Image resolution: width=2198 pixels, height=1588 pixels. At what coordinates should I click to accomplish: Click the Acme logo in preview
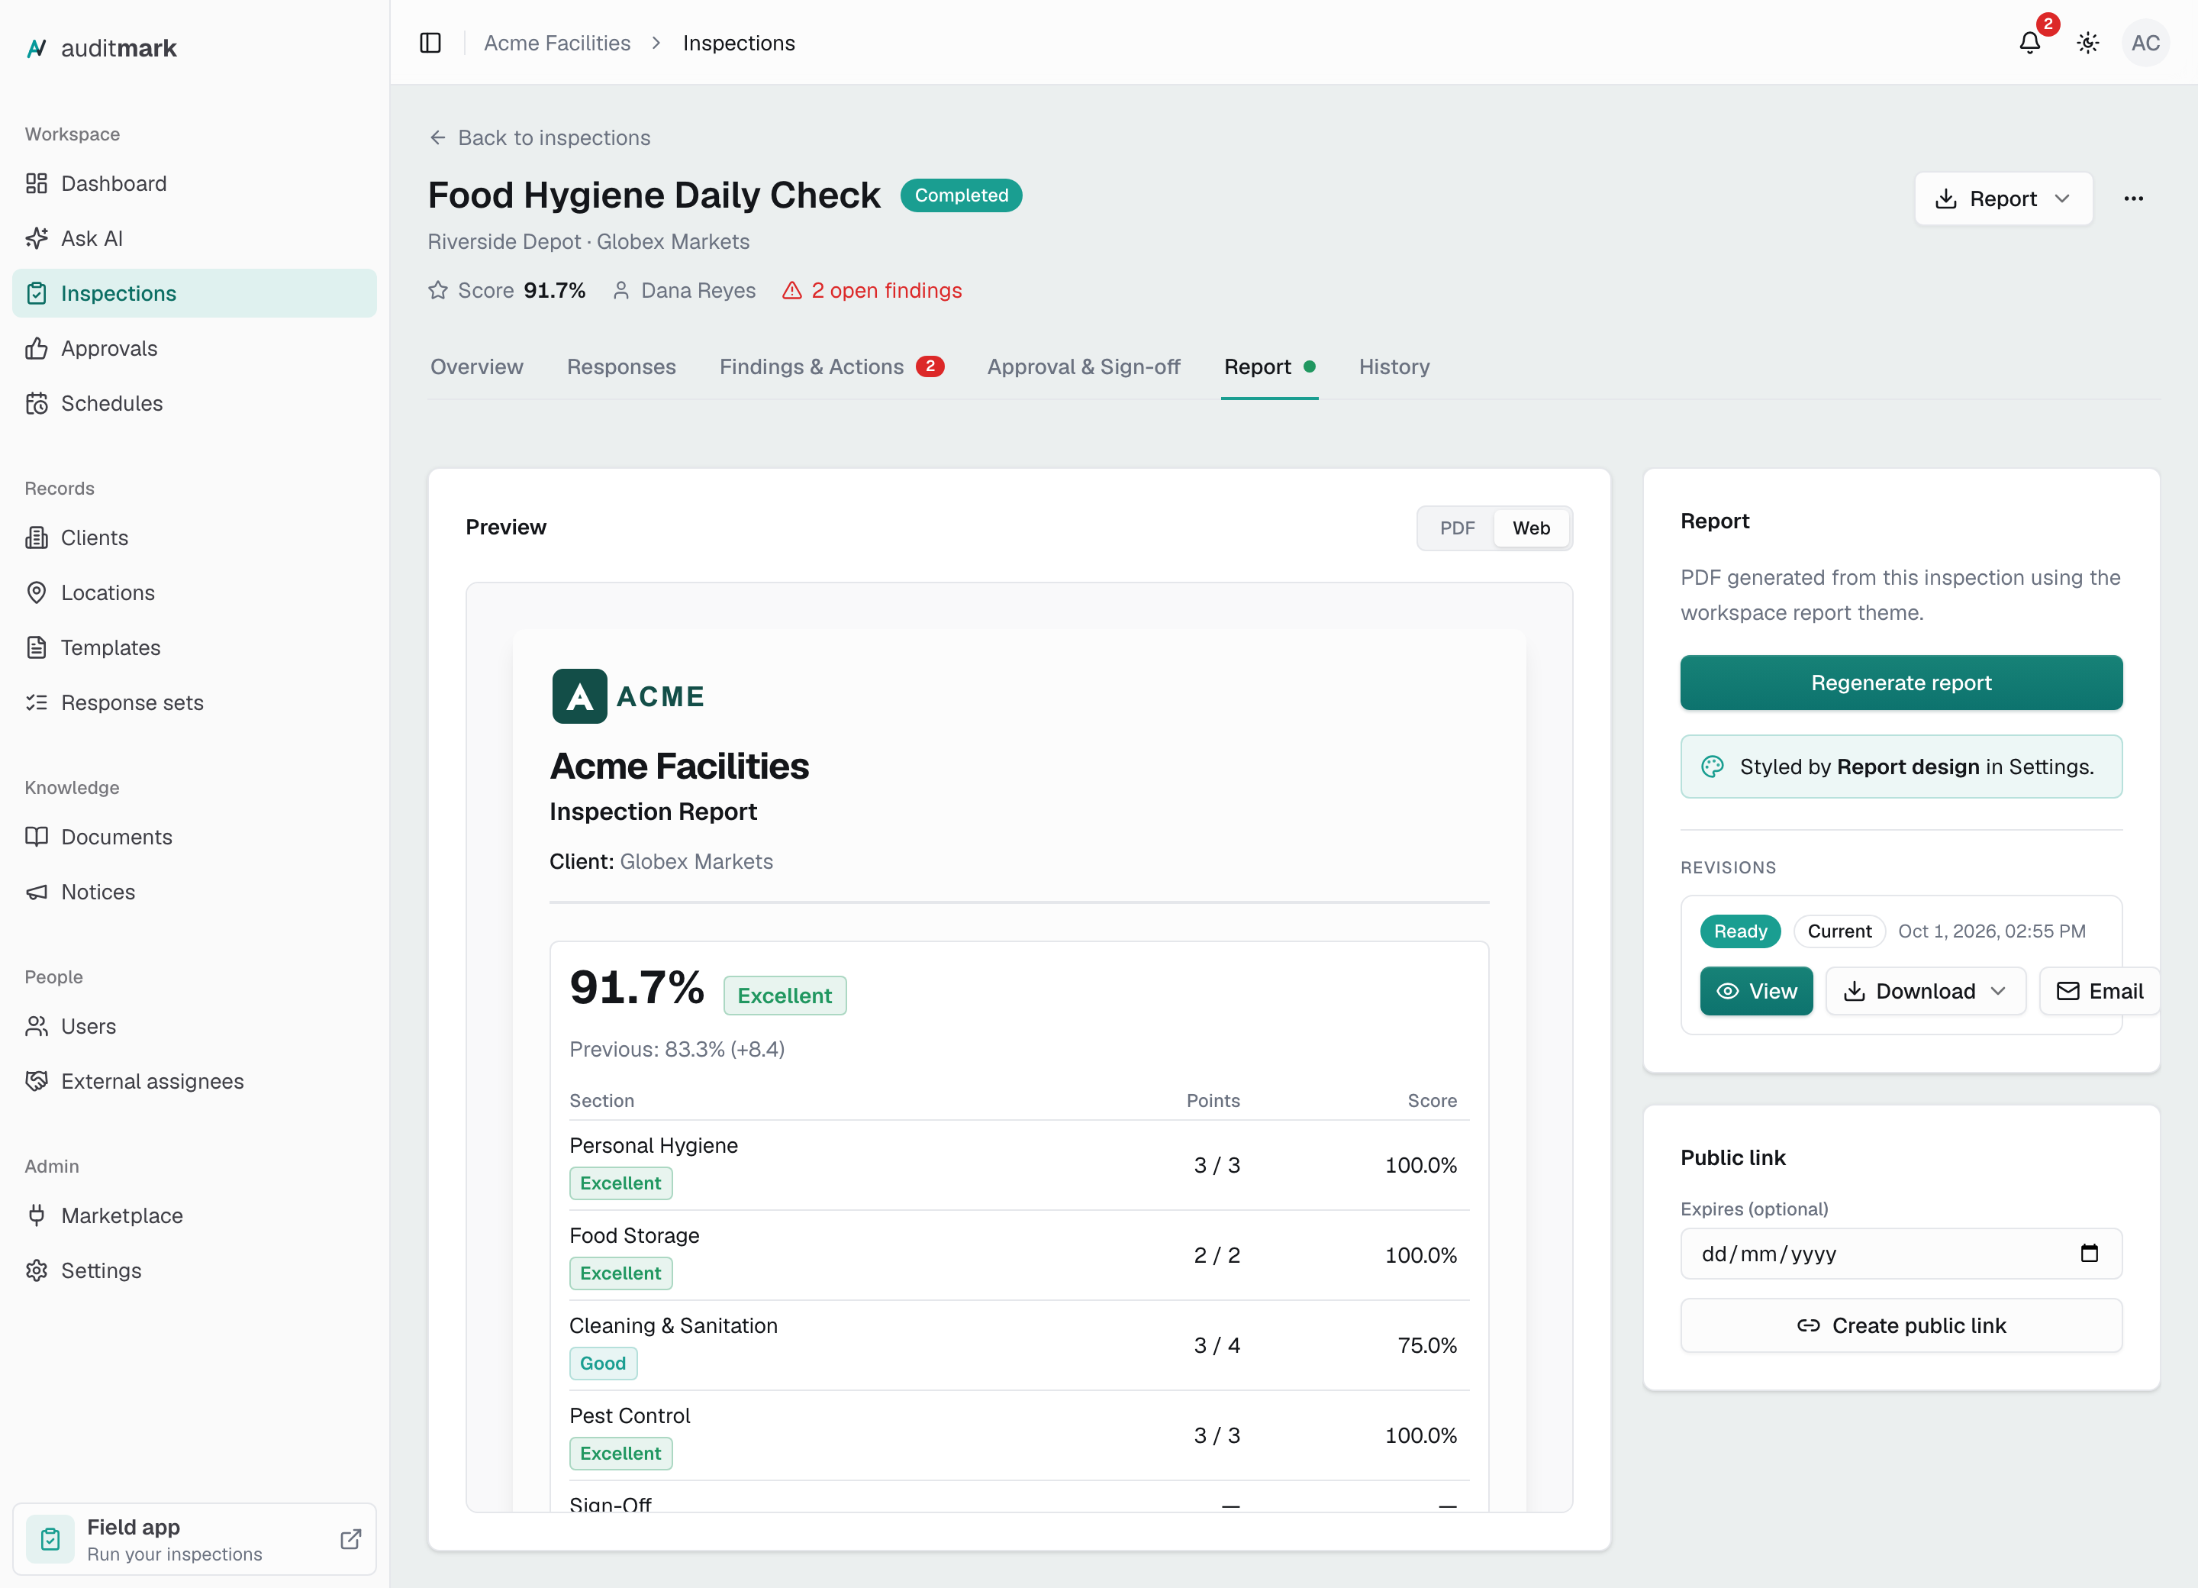pyautogui.click(x=628, y=696)
